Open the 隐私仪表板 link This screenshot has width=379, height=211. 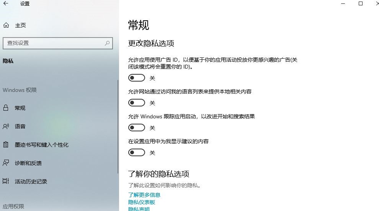click(x=142, y=202)
